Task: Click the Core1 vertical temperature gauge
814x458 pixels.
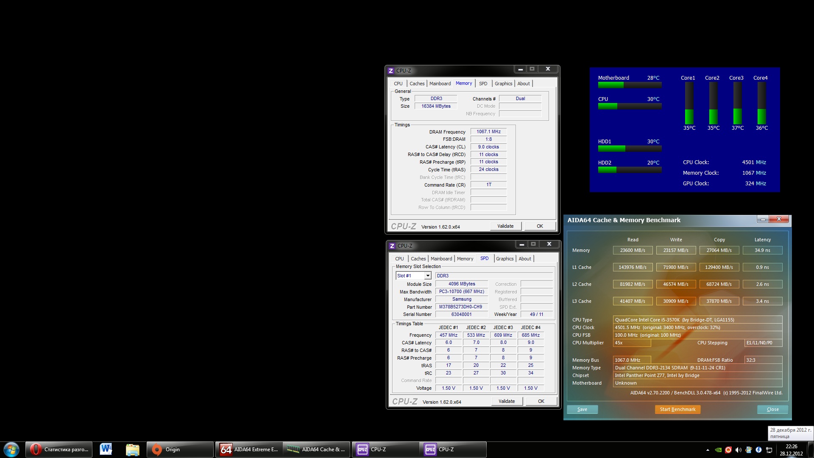Action: [689, 103]
